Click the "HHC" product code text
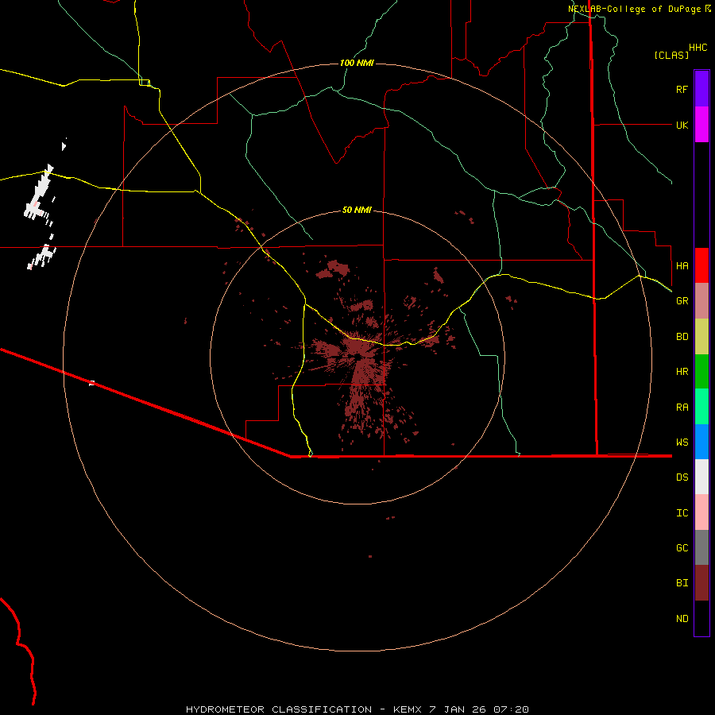715x715 pixels. pyautogui.click(x=698, y=48)
